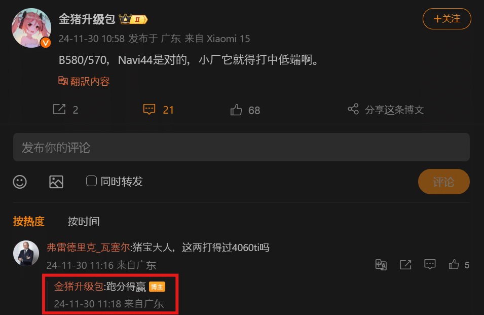Open the emoji picker smiley icon
484x315 pixels.
click(x=20, y=182)
